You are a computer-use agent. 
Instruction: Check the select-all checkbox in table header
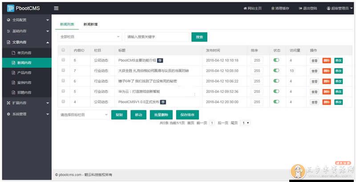pos(63,50)
